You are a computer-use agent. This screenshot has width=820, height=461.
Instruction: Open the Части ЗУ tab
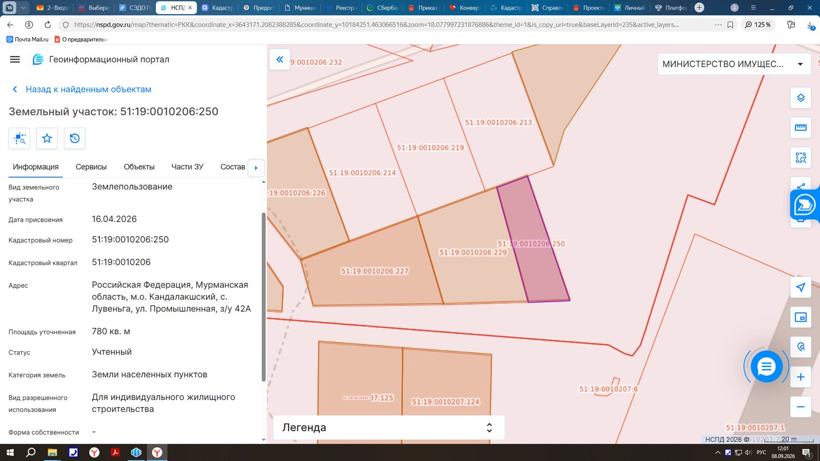tap(188, 167)
